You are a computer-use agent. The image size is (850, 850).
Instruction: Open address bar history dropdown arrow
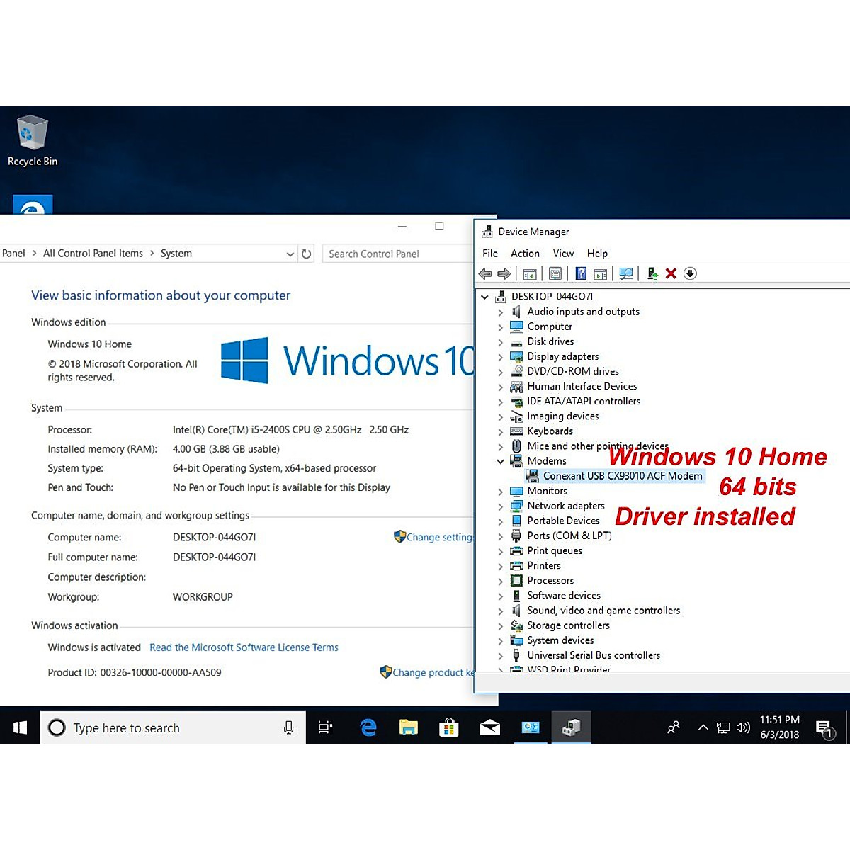tap(290, 254)
